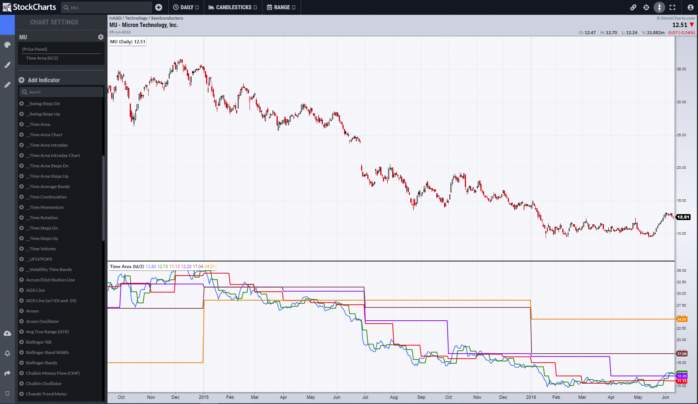Toggle fullscreen mode icon
Screen dimensions: 698x404
(x=672, y=7)
